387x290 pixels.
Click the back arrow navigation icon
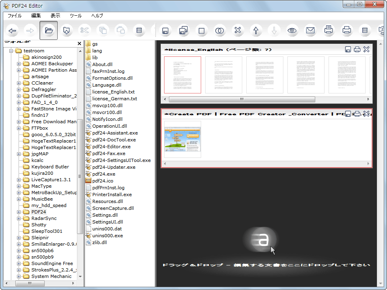[x=12, y=31]
